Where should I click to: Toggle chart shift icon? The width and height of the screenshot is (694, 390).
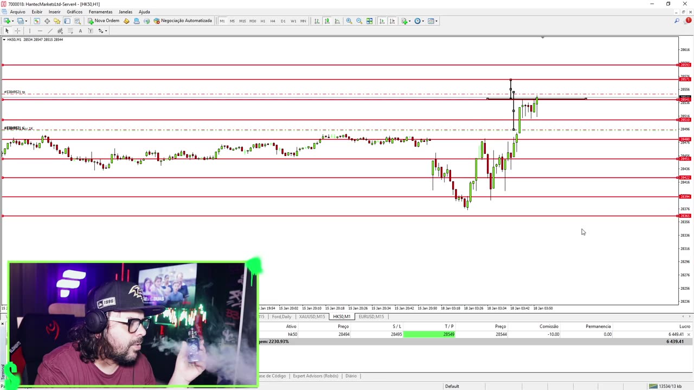point(393,21)
